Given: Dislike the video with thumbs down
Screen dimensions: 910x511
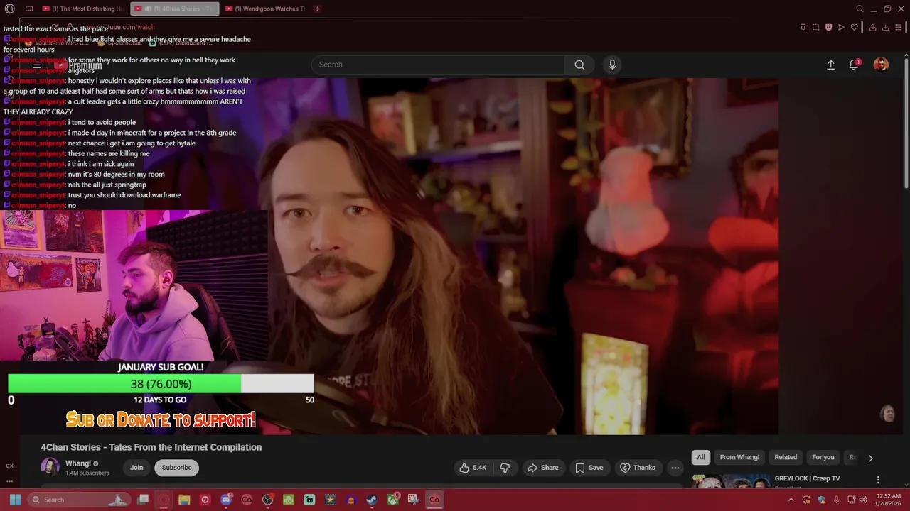Looking at the screenshot, I should pos(505,468).
